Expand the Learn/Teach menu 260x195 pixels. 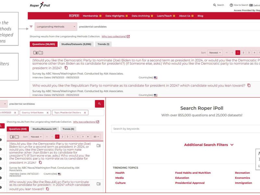tap(166, 16)
